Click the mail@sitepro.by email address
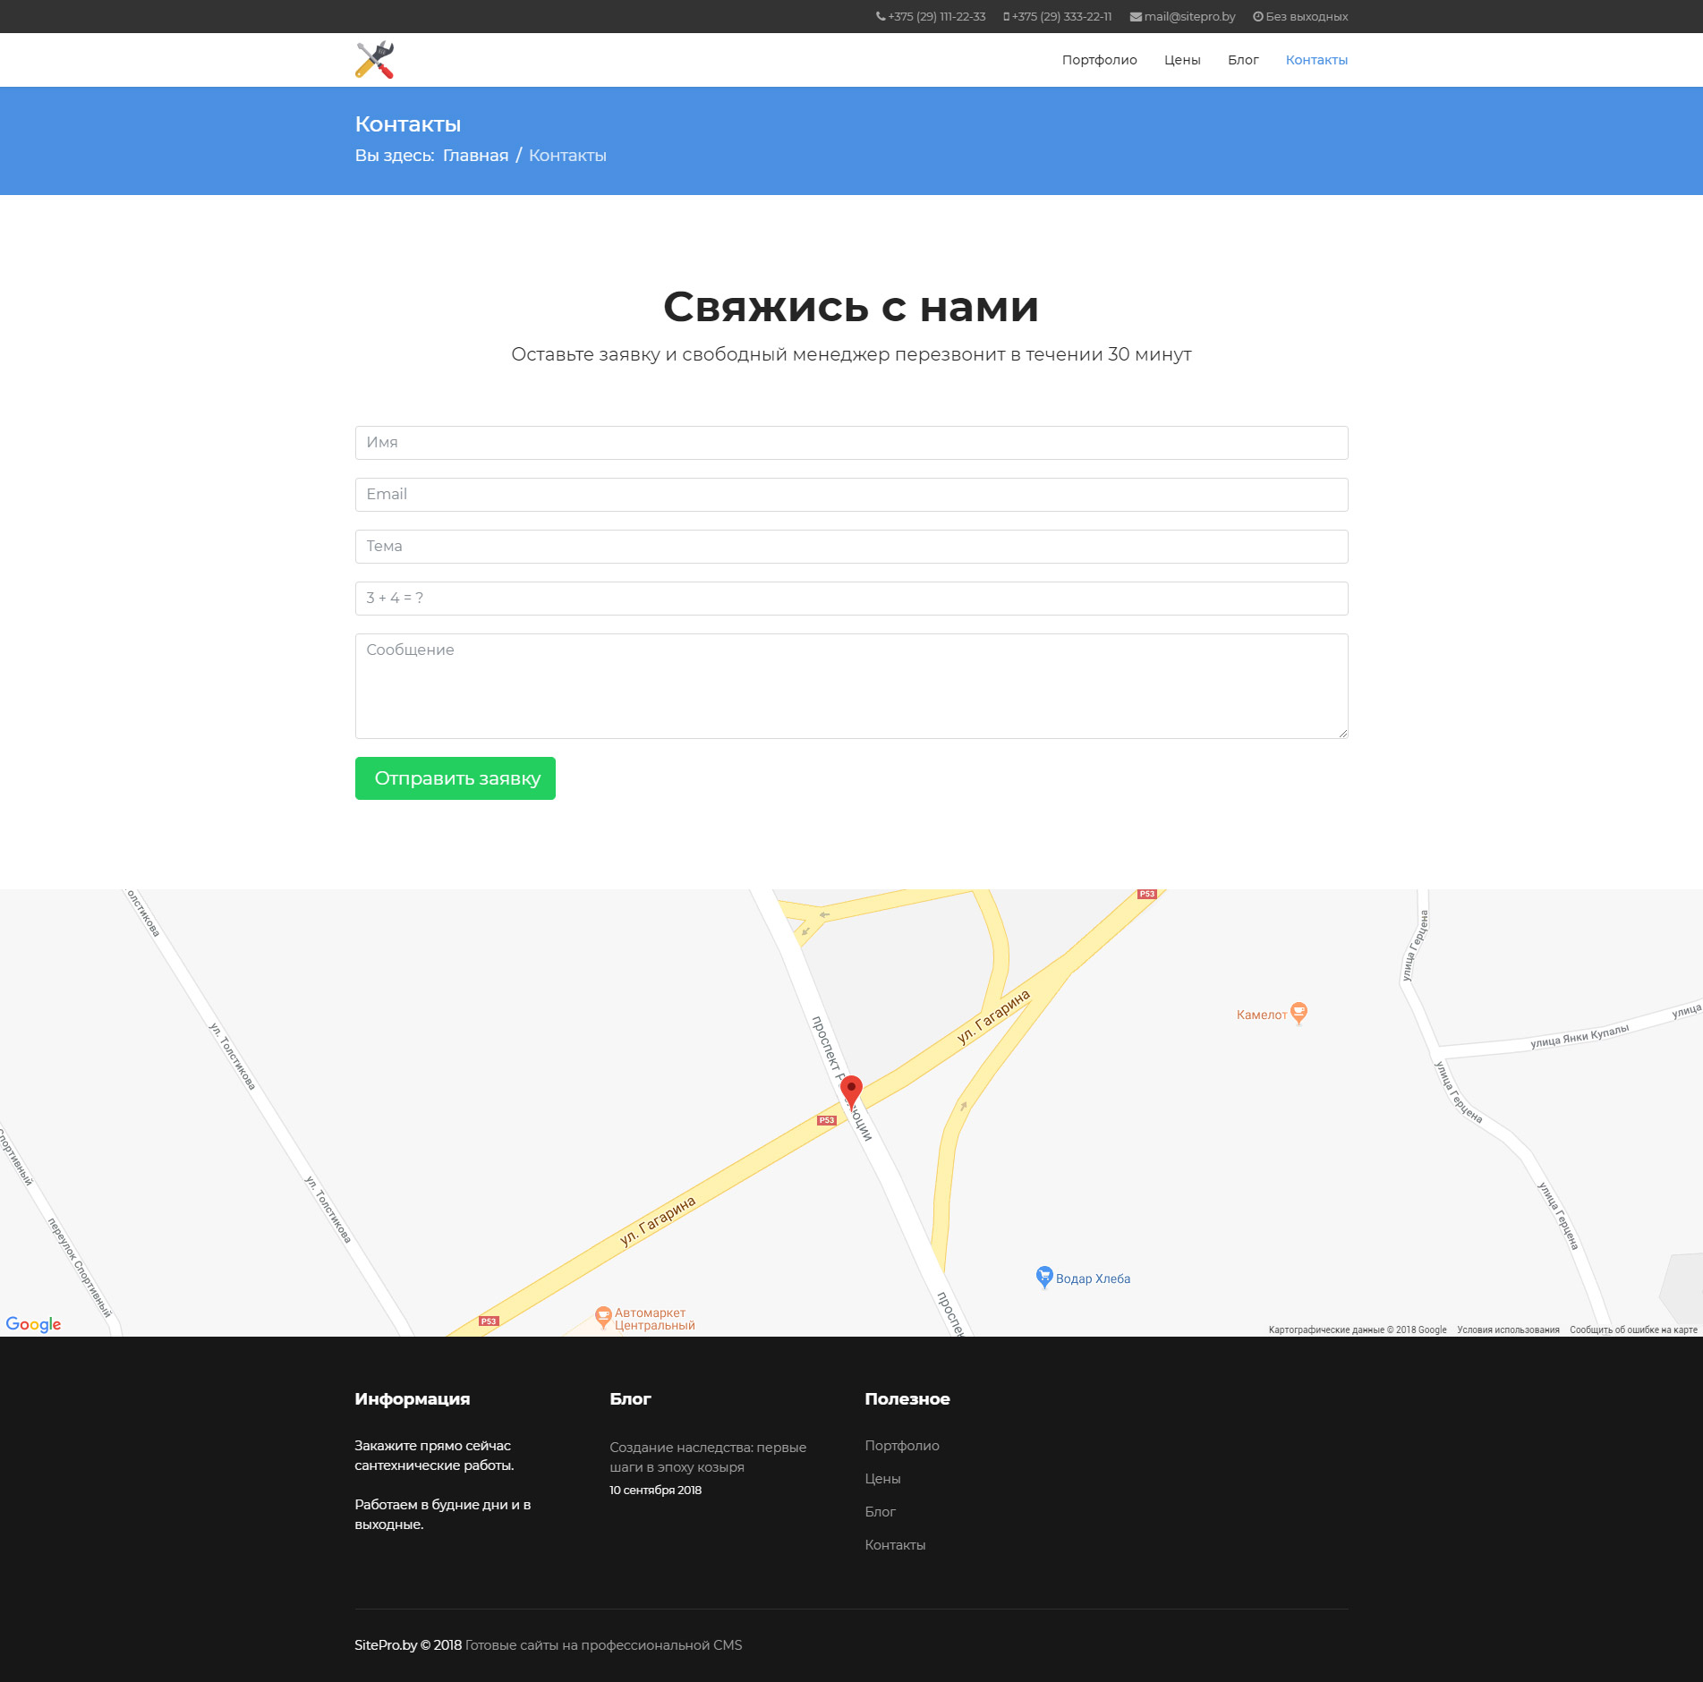Screen dimensions: 1703x1682 1188,17
